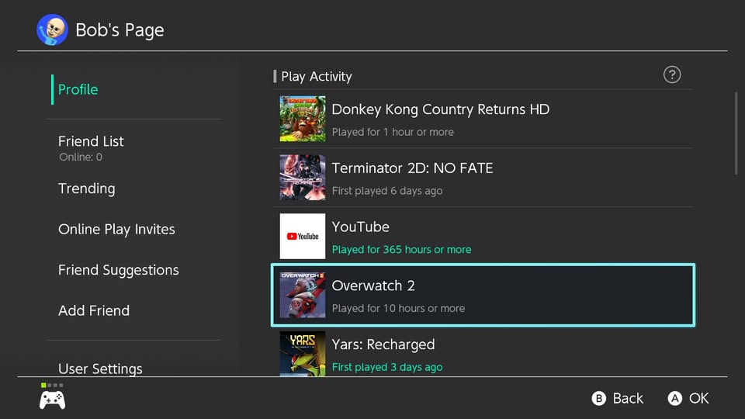Viewport: 745px width, 419px height.
Task: Open User Settings in sidebar
Action: (x=100, y=368)
